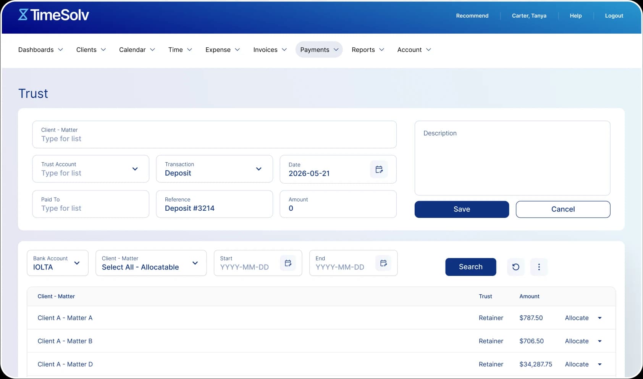The width and height of the screenshot is (643, 379).
Task: Click the End date calendar icon
Action: (383, 263)
